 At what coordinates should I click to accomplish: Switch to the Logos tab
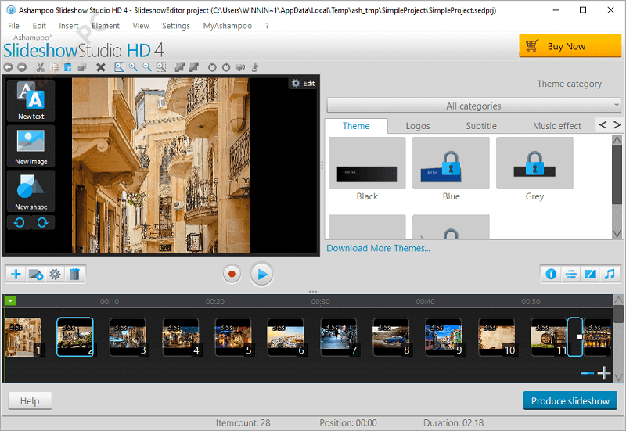pos(418,126)
